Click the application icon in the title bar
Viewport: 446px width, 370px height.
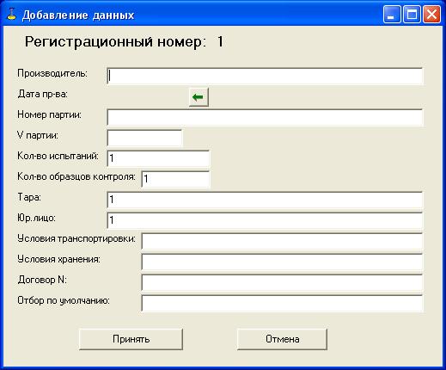[11, 15]
